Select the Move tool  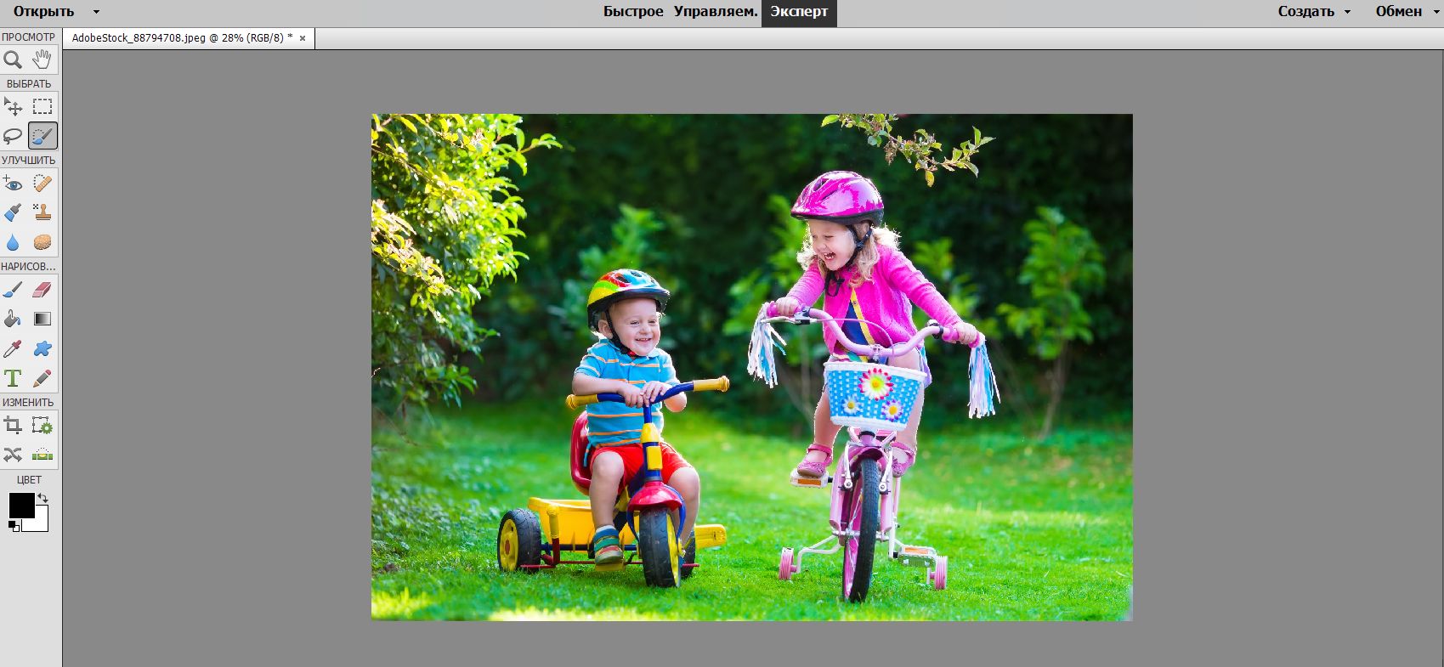pos(13,106)
